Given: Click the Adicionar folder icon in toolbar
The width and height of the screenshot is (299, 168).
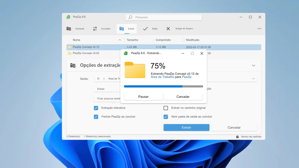Looking at the screenshot, I should click(x=69, y=29).
